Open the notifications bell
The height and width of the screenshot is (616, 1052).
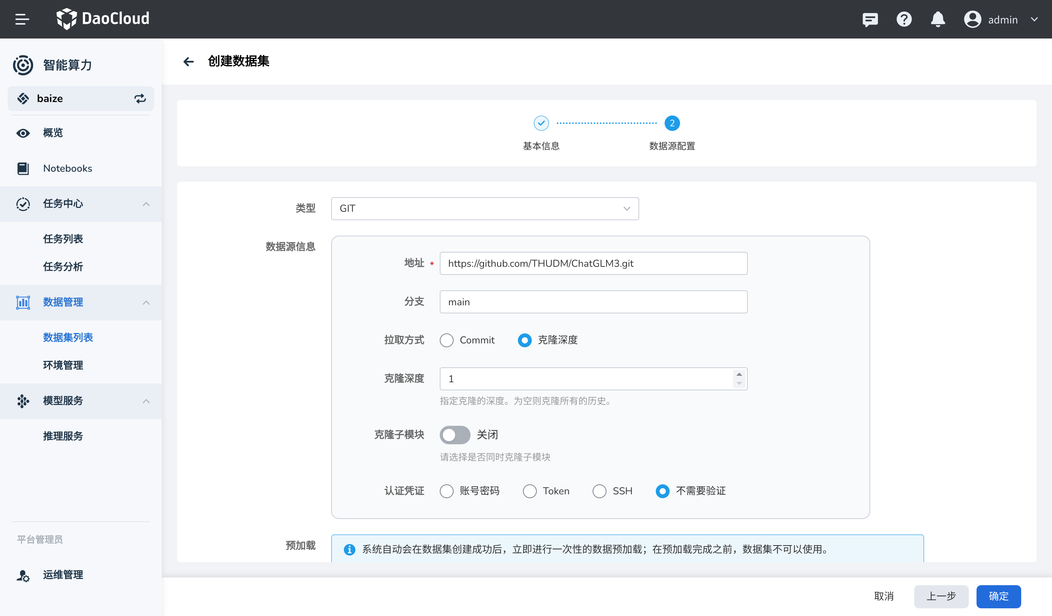[x=938, y=19]
